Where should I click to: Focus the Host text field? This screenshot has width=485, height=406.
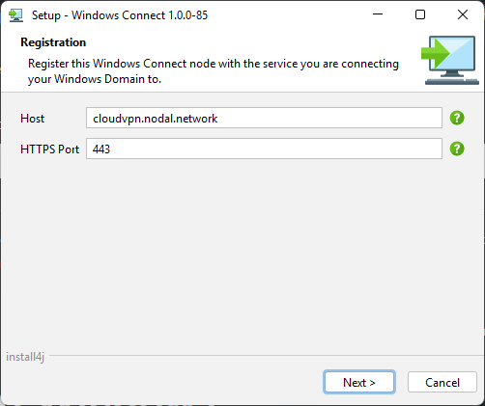click(264, 118)
